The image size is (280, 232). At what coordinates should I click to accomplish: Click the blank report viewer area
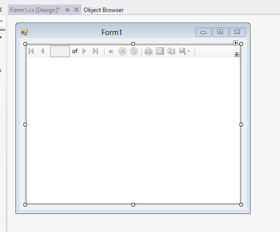point(133,131)
